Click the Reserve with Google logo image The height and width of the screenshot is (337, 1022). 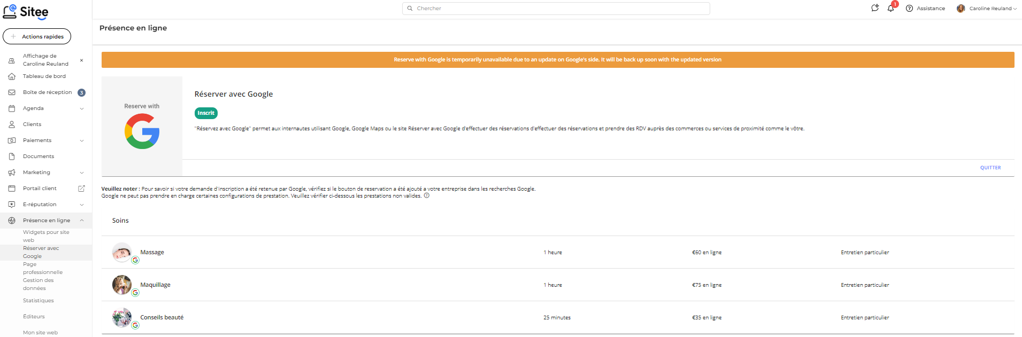coord(142,126)
